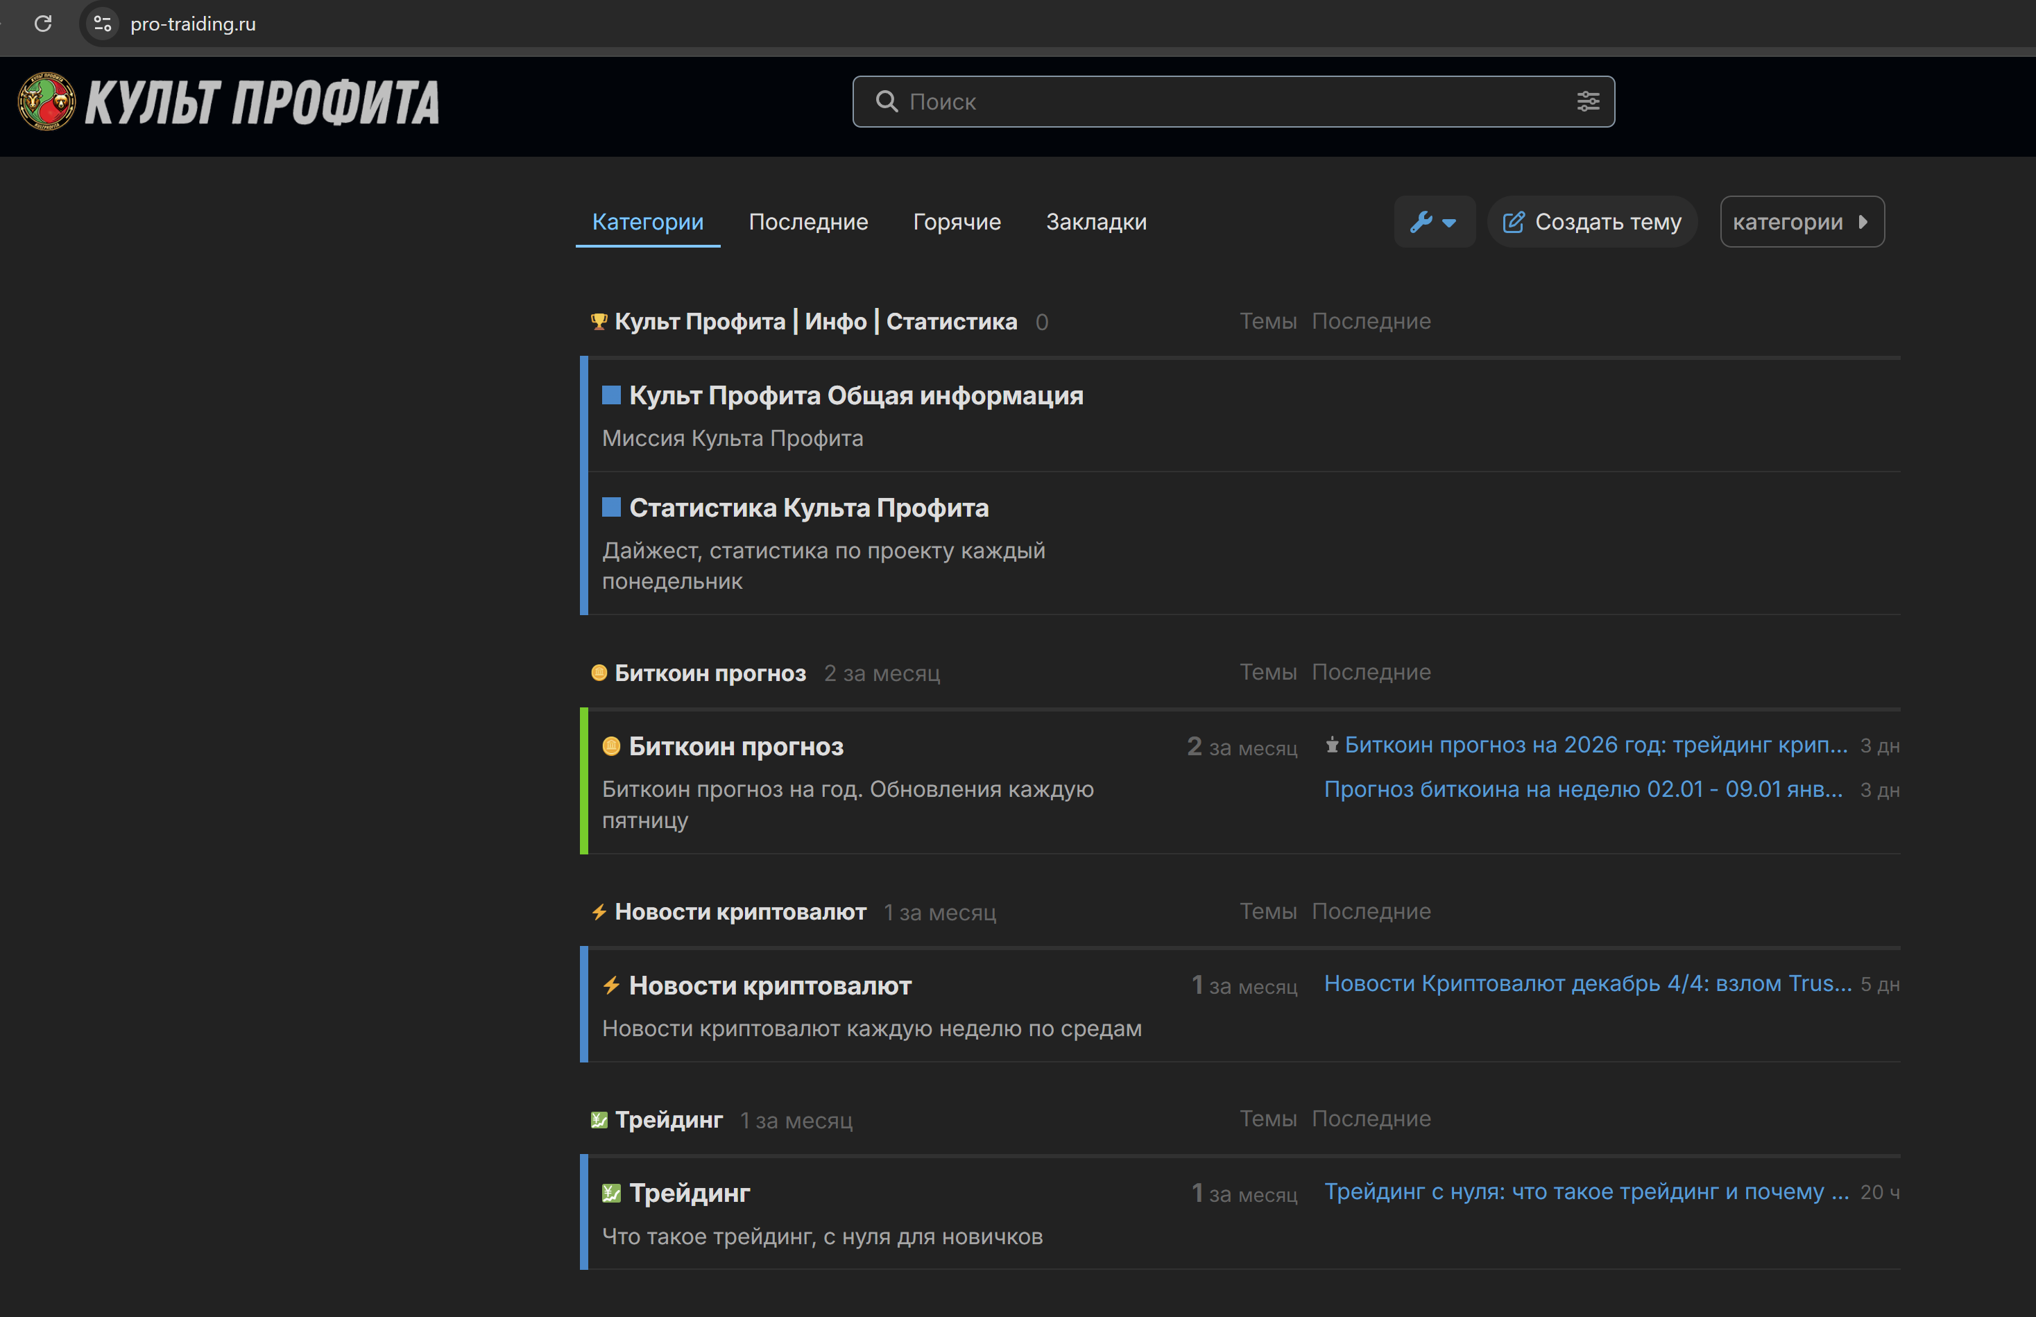Open topic Прогноз биткоина на неделю 02.01

coord(1582,789)
